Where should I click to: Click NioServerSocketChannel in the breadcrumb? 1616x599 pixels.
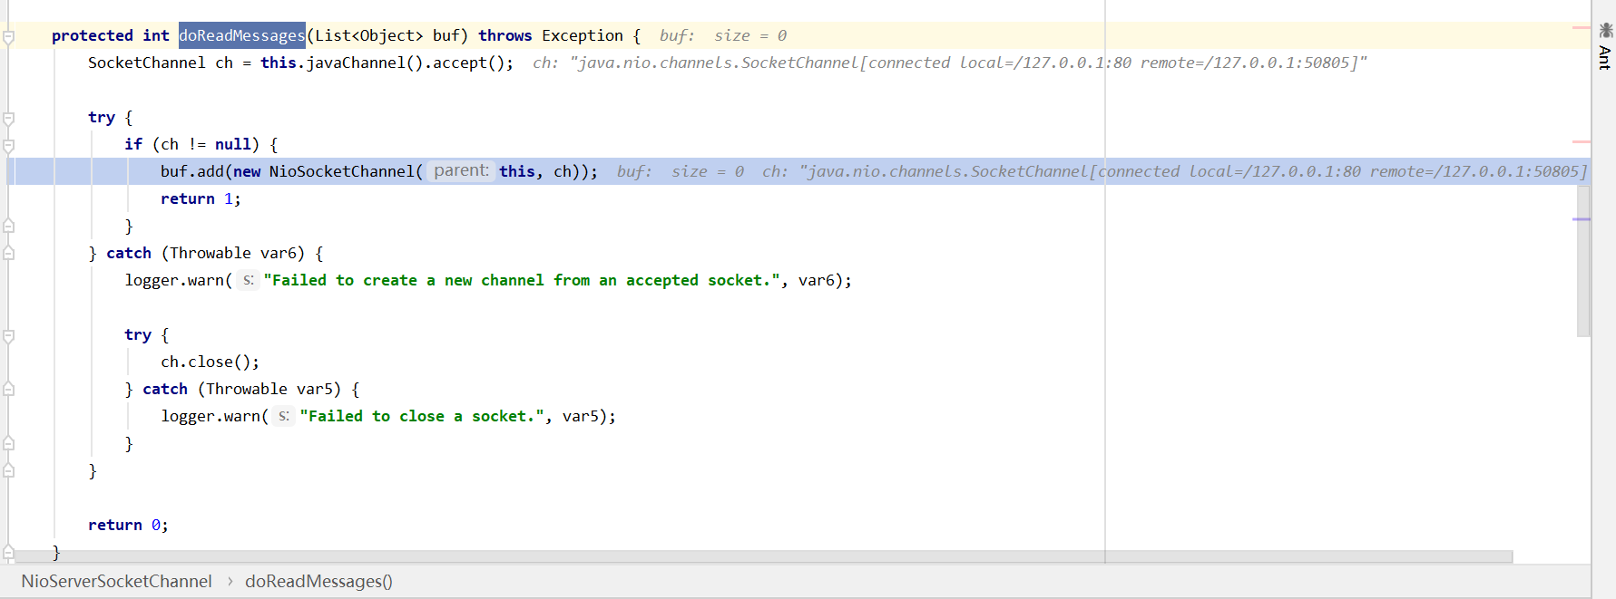(x=116, y=581)
